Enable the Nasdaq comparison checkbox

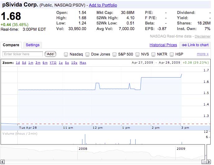click(x=66, y=54)
